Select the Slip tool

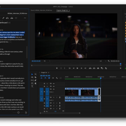click(x=32, y=80)
